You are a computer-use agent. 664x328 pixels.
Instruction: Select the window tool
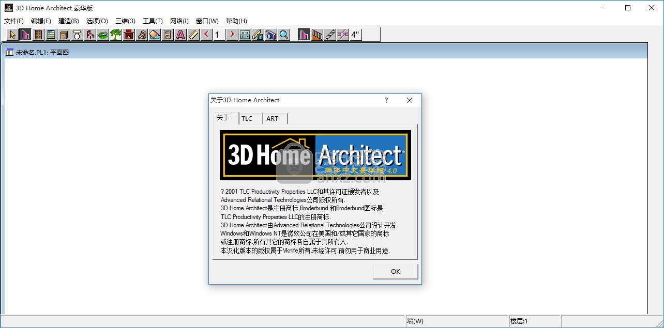click(x=51, y=35)
